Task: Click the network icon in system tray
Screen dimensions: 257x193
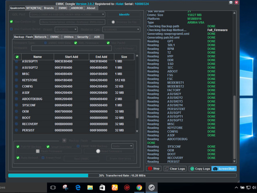Action: (x=249, y=188)
